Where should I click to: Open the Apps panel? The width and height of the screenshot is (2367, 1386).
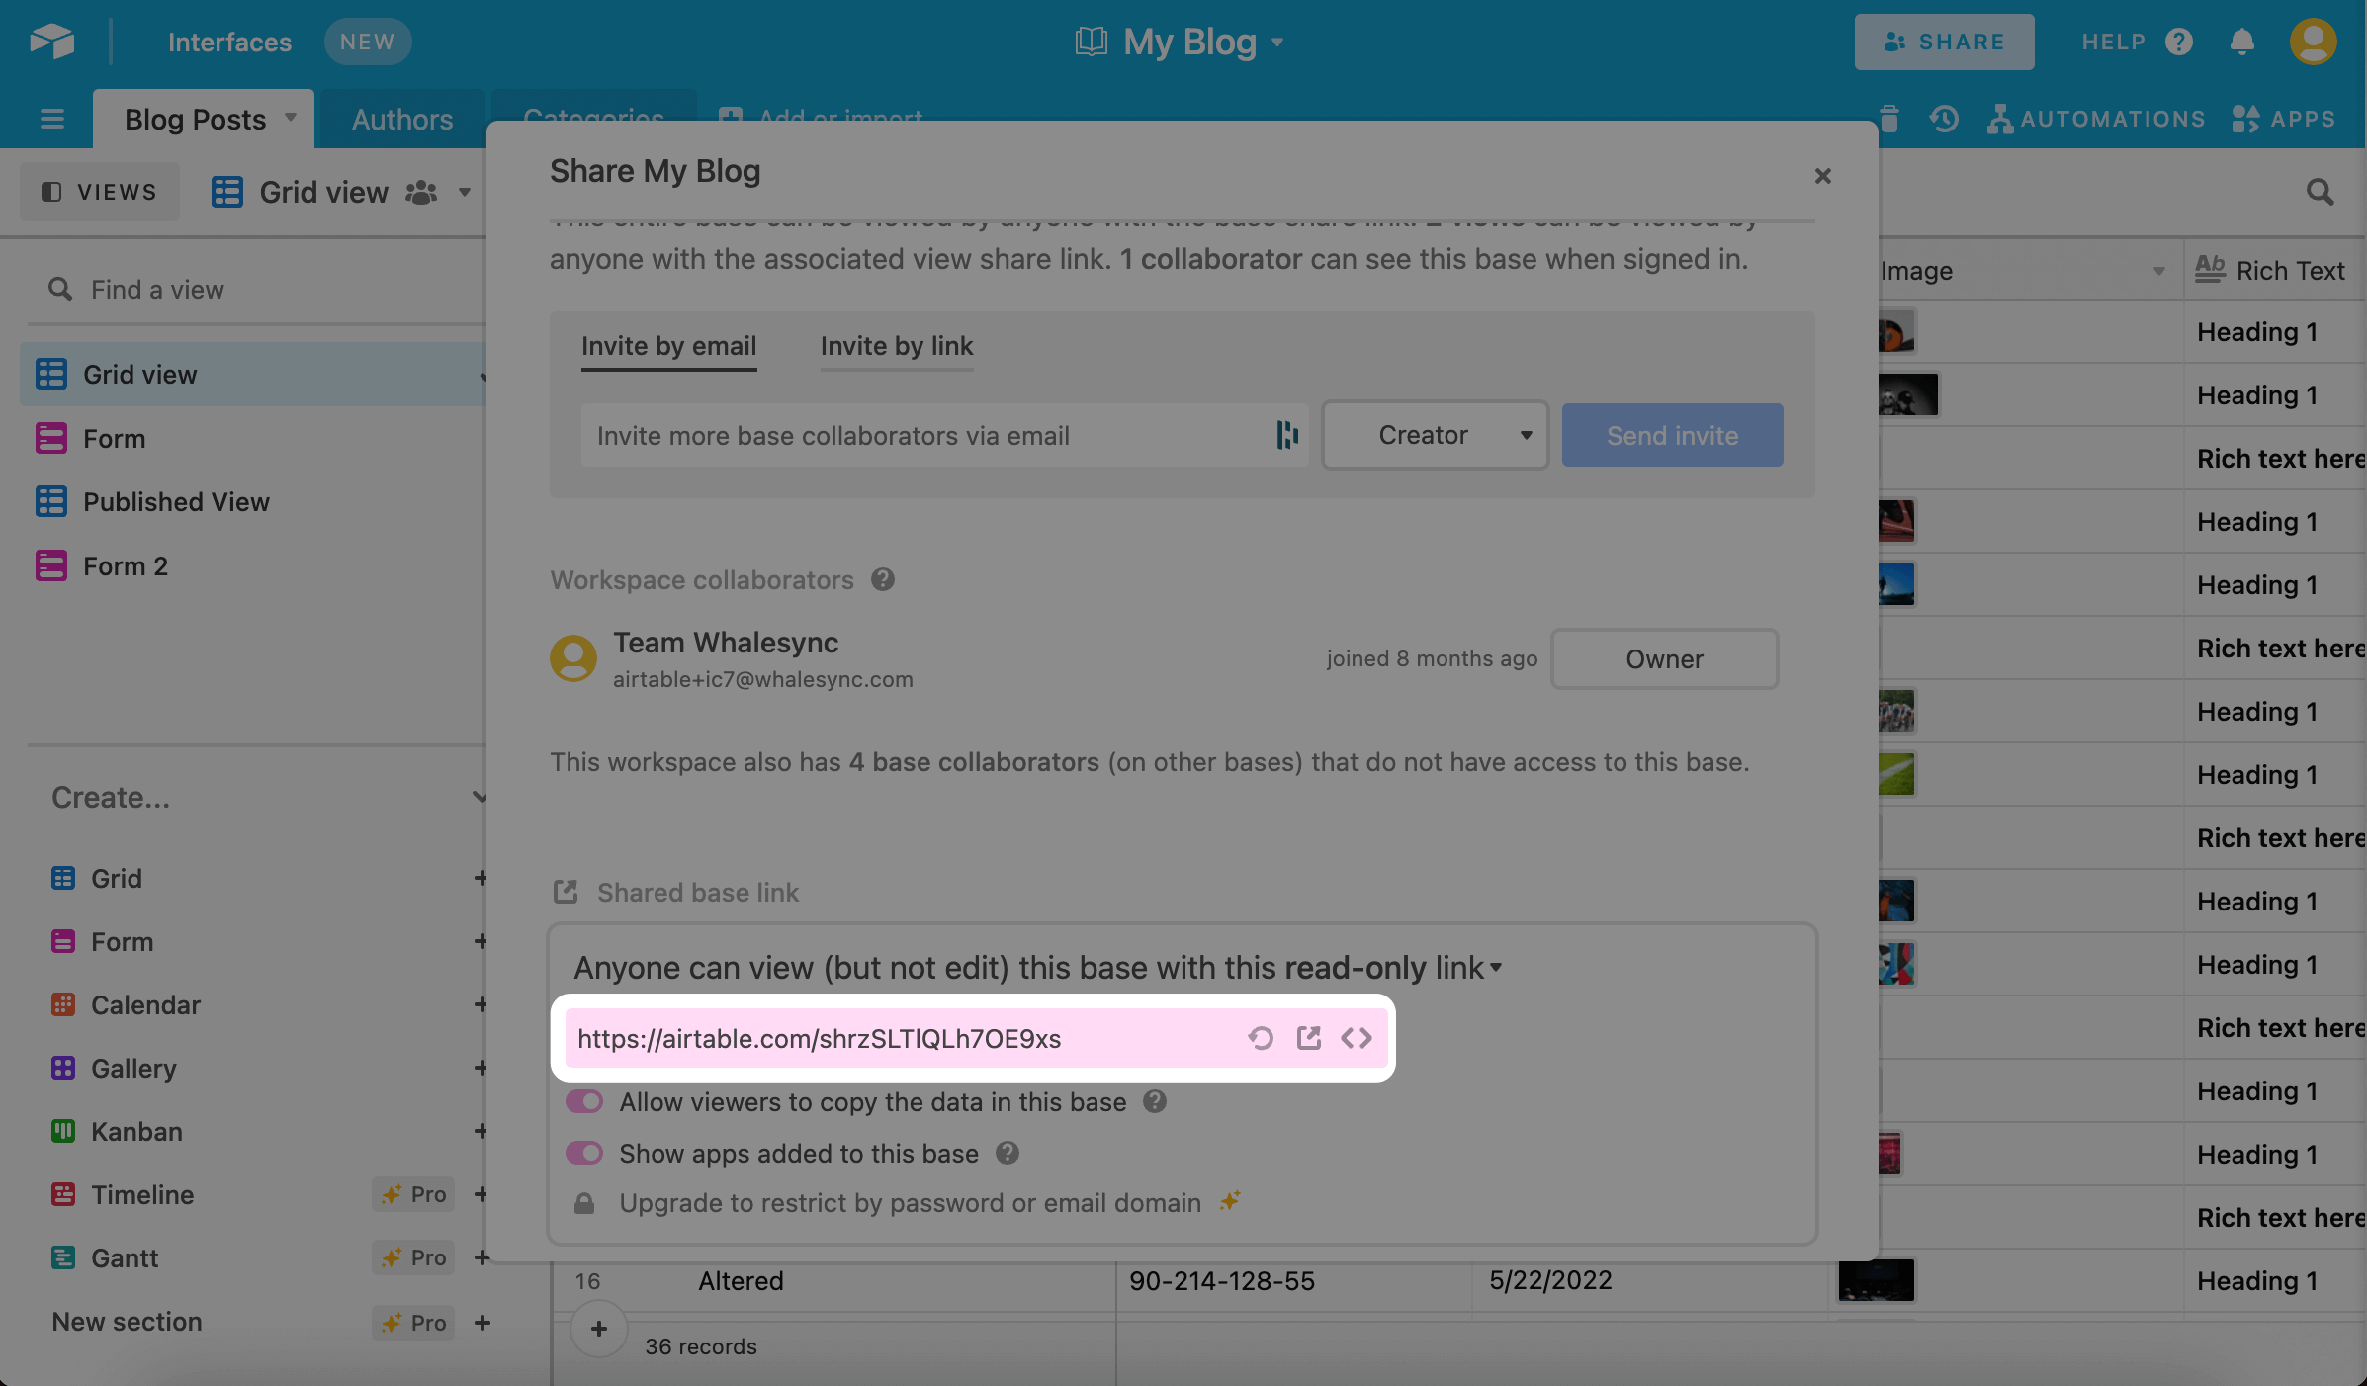[2285, 118]
